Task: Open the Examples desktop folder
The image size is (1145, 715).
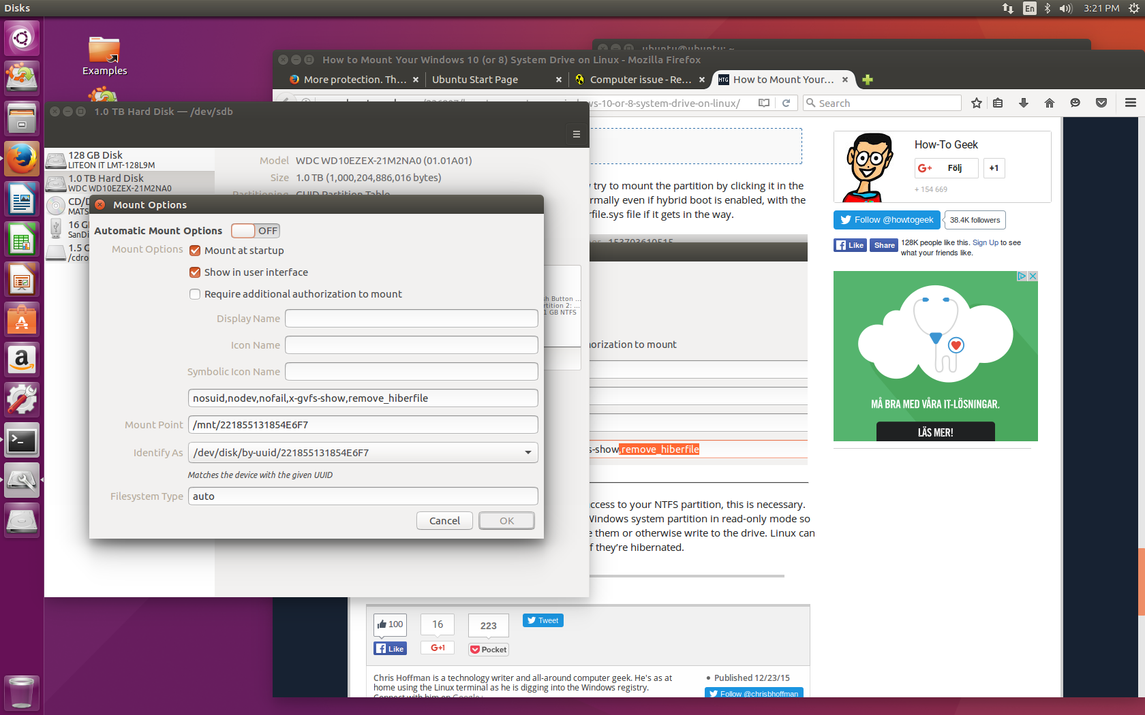Action: [104, 56]
